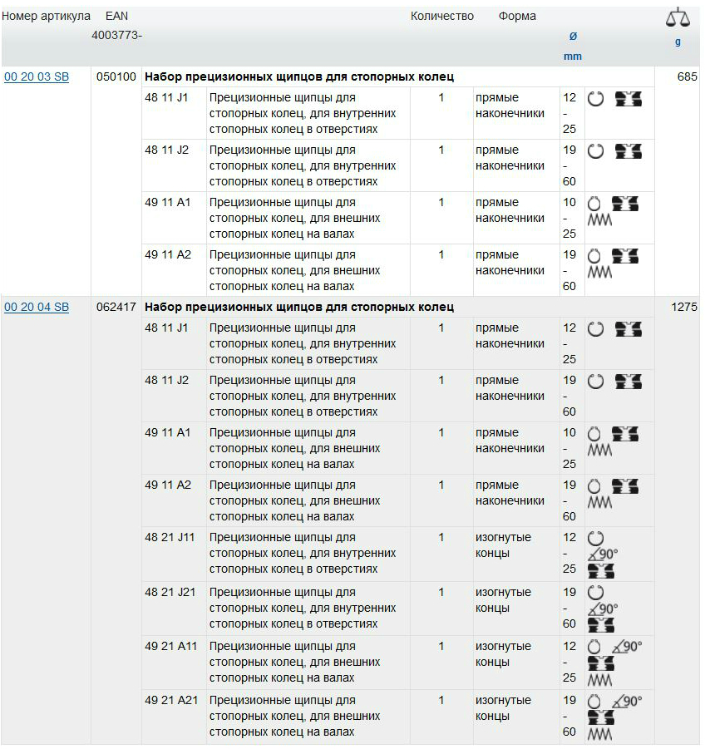Click the weight scale icon in header

[678, 18]
